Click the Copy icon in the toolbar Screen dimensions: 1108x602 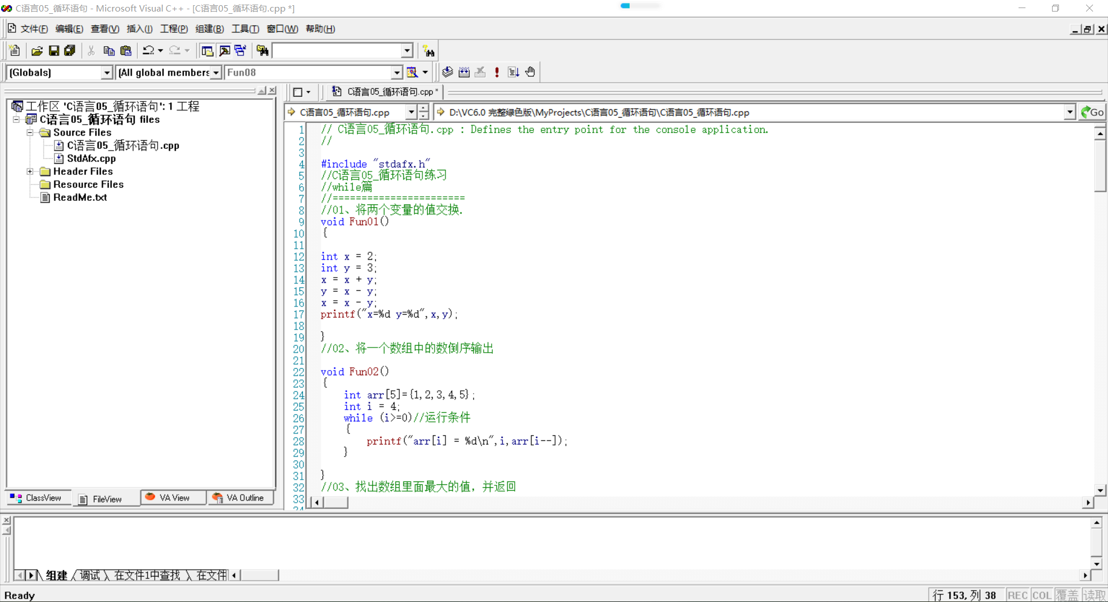pos(108,51)
